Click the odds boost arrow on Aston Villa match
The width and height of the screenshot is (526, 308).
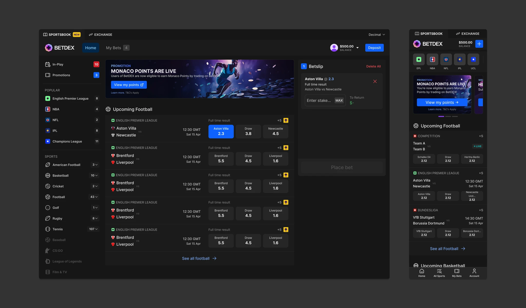(x=286, y=120)
